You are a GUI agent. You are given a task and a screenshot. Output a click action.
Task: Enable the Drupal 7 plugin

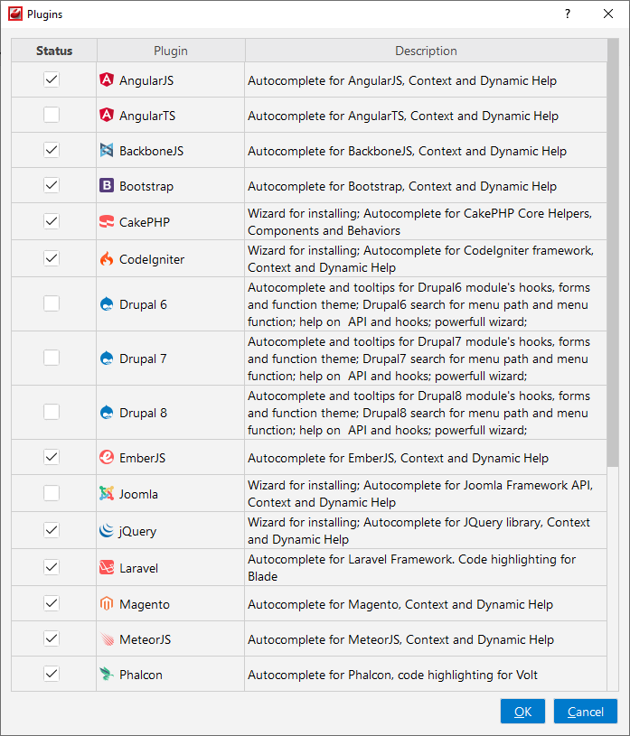point(52,358)
